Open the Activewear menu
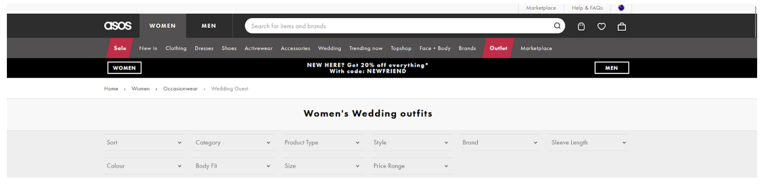Screen dimensions: 764x184 tap(258, 48)
